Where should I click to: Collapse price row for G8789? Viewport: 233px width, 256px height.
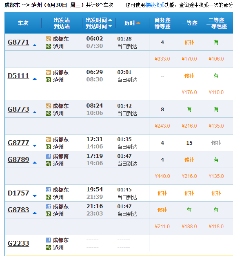click(35, 163)
